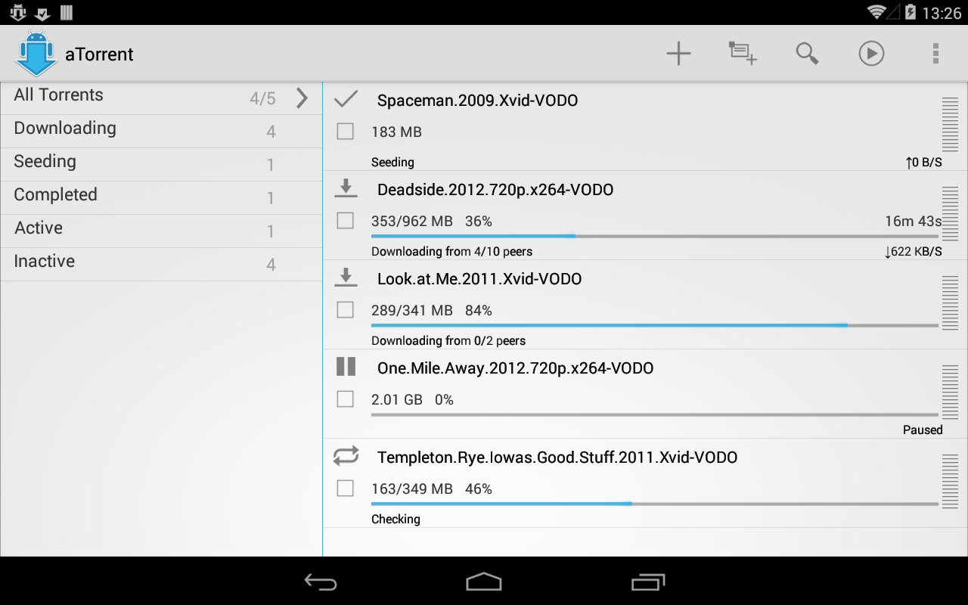968x605 pixels.
Task: Click the pause icon on One.Mile.Away torrent
Action: coord(346,367)
